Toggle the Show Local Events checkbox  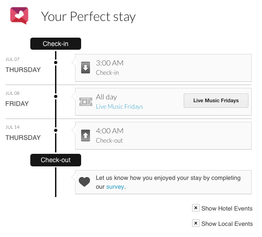[x=196, y=223]
